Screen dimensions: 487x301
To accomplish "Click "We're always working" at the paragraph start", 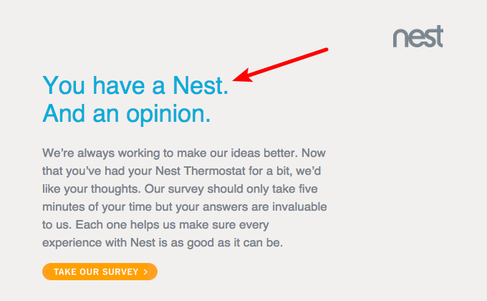I will pos(97,153).
